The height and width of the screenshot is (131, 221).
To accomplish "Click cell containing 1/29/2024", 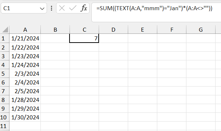I will point(25,108).
